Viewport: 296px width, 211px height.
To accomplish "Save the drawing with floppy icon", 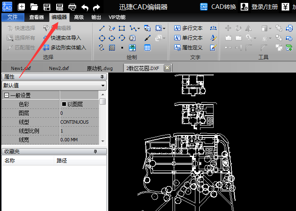I will point(47,7).
